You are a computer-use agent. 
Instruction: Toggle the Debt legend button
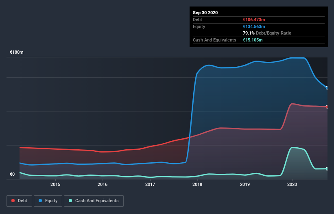tap(20, 201)
